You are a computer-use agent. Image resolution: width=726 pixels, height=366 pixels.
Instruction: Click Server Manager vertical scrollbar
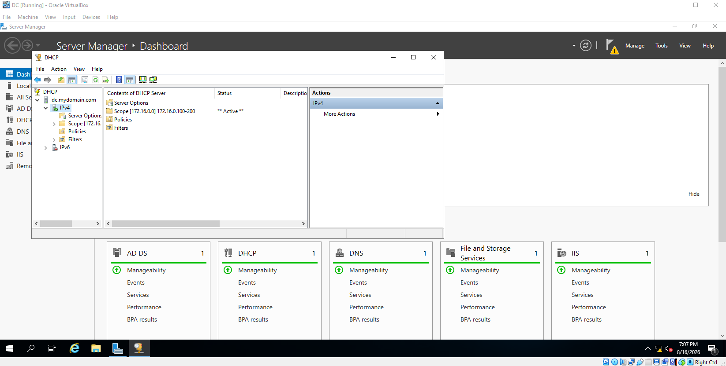click(x=722, y=154)
